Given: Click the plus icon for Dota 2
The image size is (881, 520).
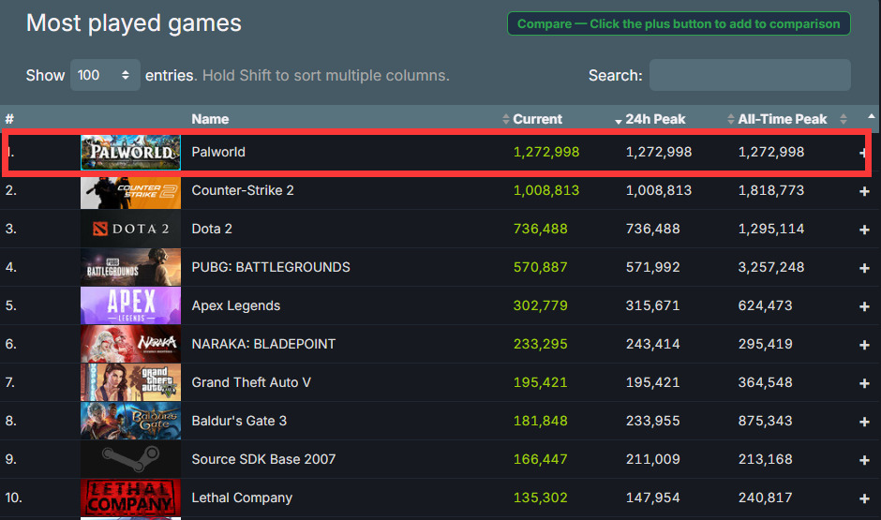Looking at the screenshot, I should point(864,230).
